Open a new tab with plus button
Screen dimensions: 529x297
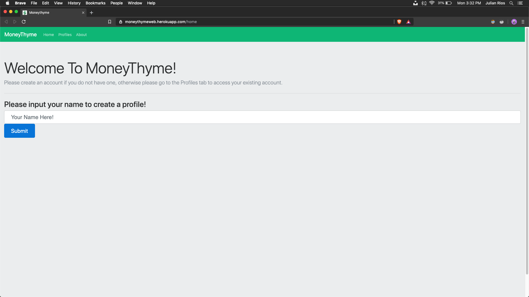click(91, 13)
